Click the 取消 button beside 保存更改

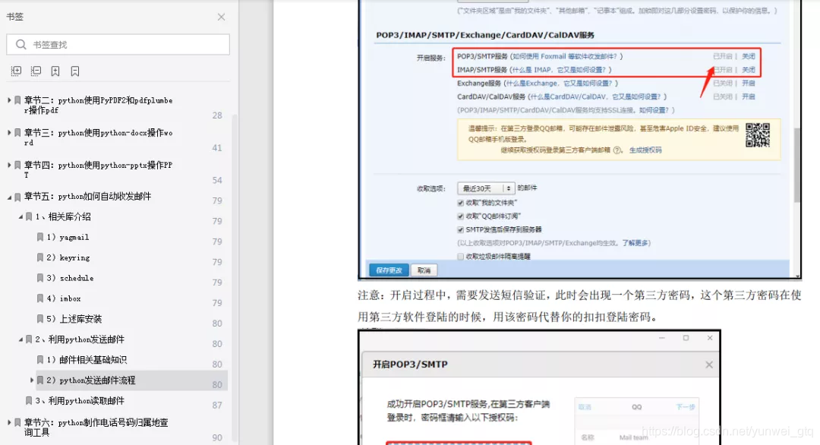point(424,270)
